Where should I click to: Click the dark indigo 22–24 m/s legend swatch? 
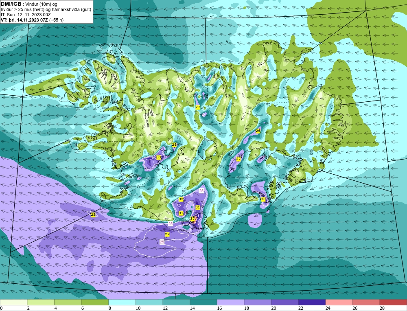pos(312,302)
